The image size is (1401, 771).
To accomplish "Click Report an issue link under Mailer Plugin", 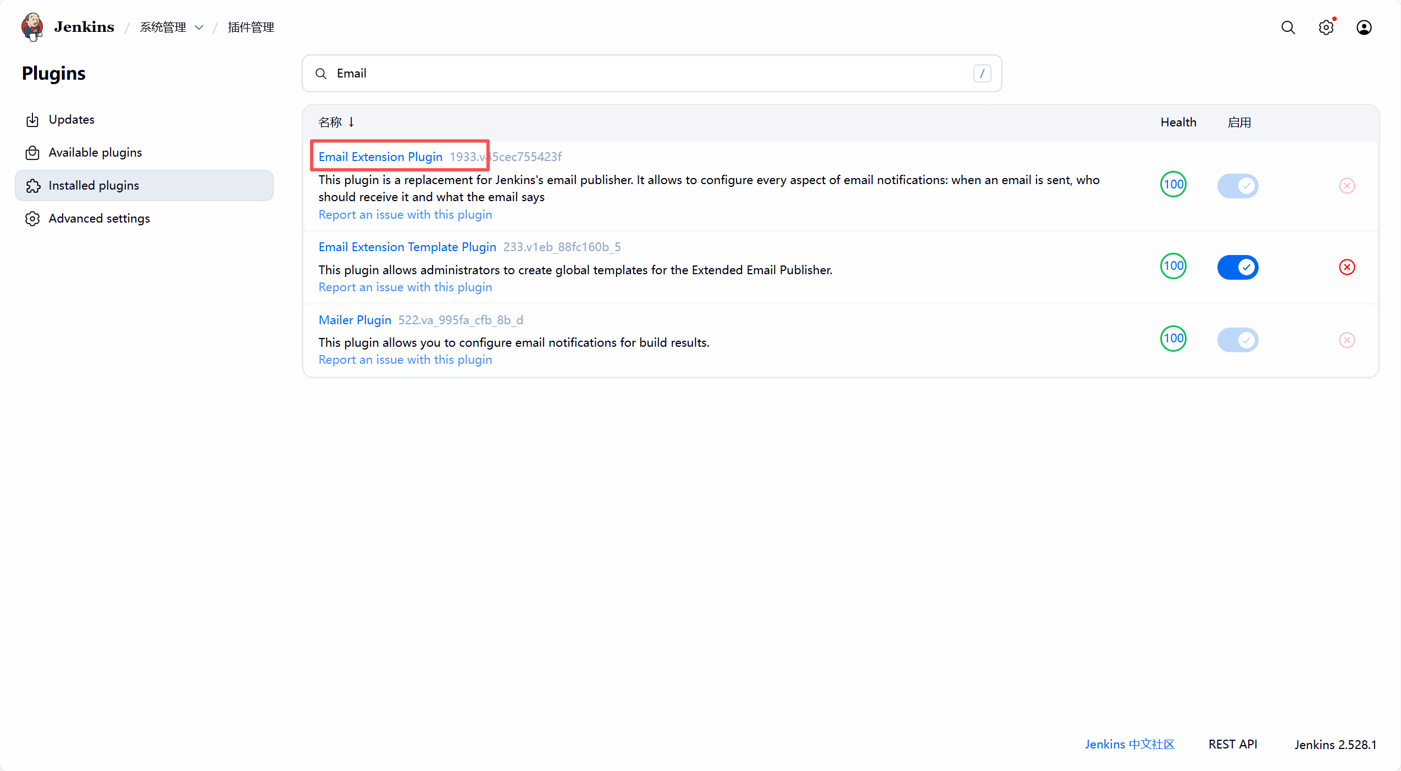I will (405, 359).
